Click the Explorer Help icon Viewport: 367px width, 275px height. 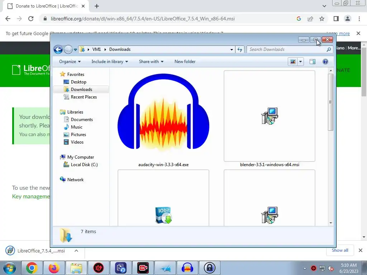(325, 62)
